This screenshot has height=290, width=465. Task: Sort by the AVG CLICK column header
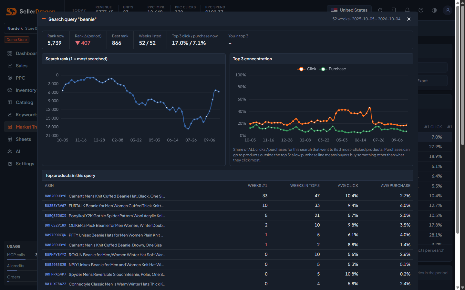348,186
